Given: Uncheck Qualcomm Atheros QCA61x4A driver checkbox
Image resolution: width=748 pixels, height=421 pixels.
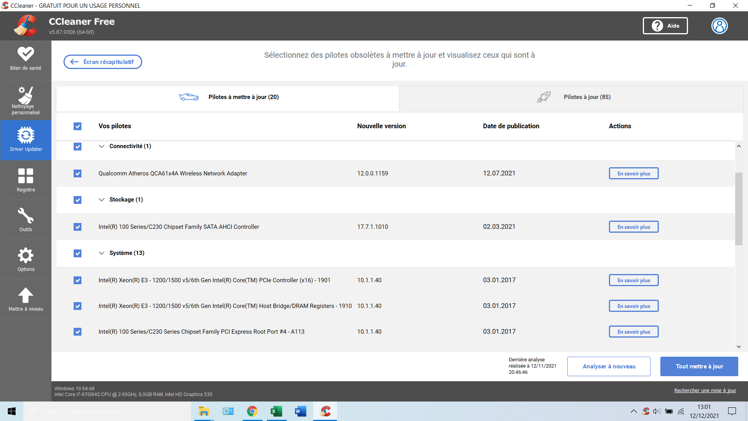Looking at the screenshot, I should click(78, 173).
